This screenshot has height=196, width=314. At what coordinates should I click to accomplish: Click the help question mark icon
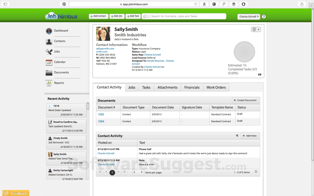click(264, 17)
